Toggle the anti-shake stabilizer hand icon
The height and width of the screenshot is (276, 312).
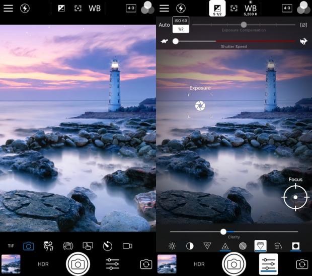click(x=68, y=246)
